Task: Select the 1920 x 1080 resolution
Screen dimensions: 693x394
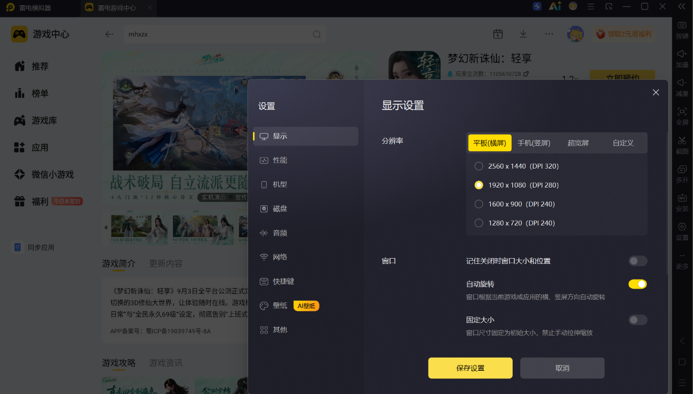Action: tap(516, 185)
